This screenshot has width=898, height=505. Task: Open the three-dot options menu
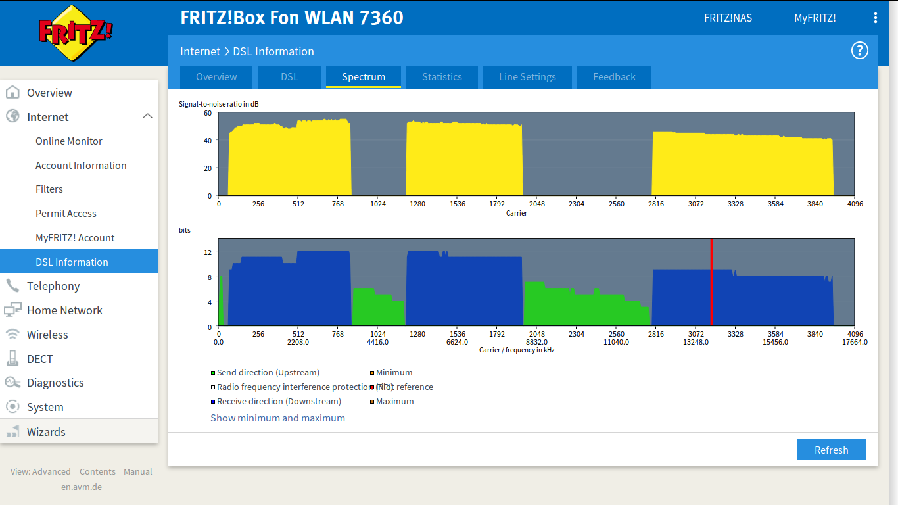[875, 18]
